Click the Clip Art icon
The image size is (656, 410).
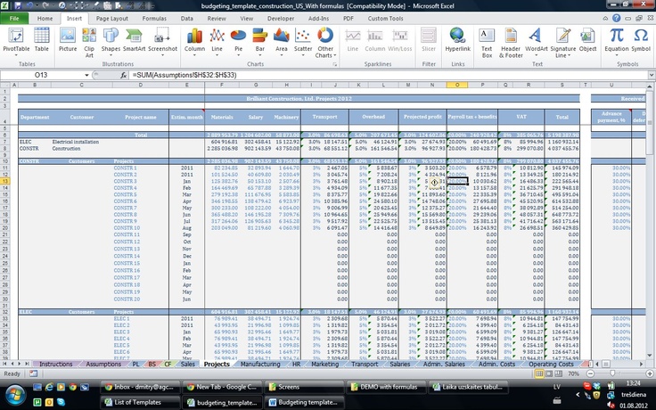click(x=89, y=40)
